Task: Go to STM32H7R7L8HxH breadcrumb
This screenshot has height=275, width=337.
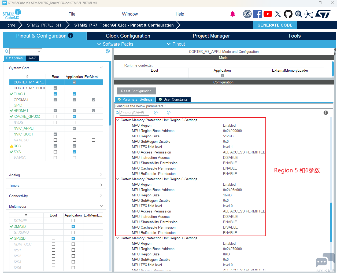Action: click(x=44, y=25)
